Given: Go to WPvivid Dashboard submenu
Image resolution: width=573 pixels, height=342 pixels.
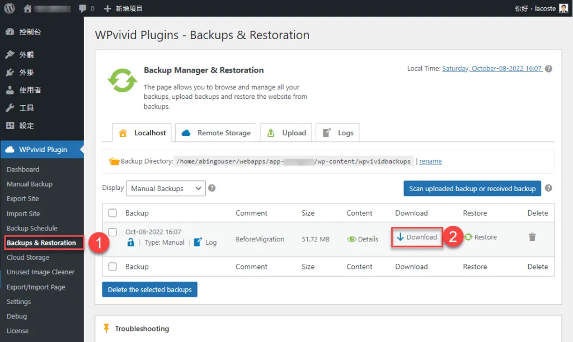Looking at the screenshot, I should point(23,169).
